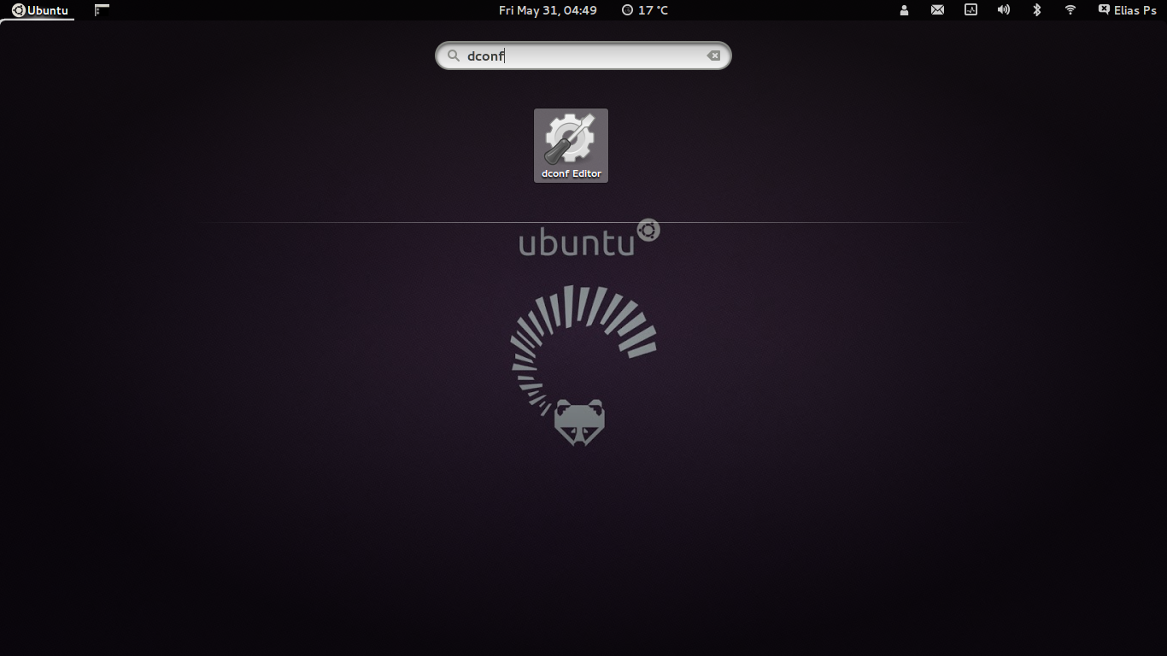Open the Bluetooth indicator menu
Screen dimensions: 1167x656
pos(1037,10)
